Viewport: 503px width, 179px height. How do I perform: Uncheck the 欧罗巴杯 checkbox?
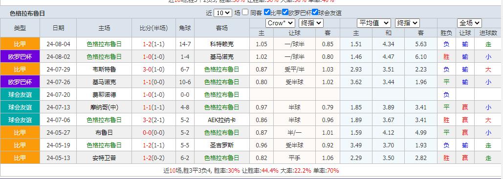pos(285,13)
